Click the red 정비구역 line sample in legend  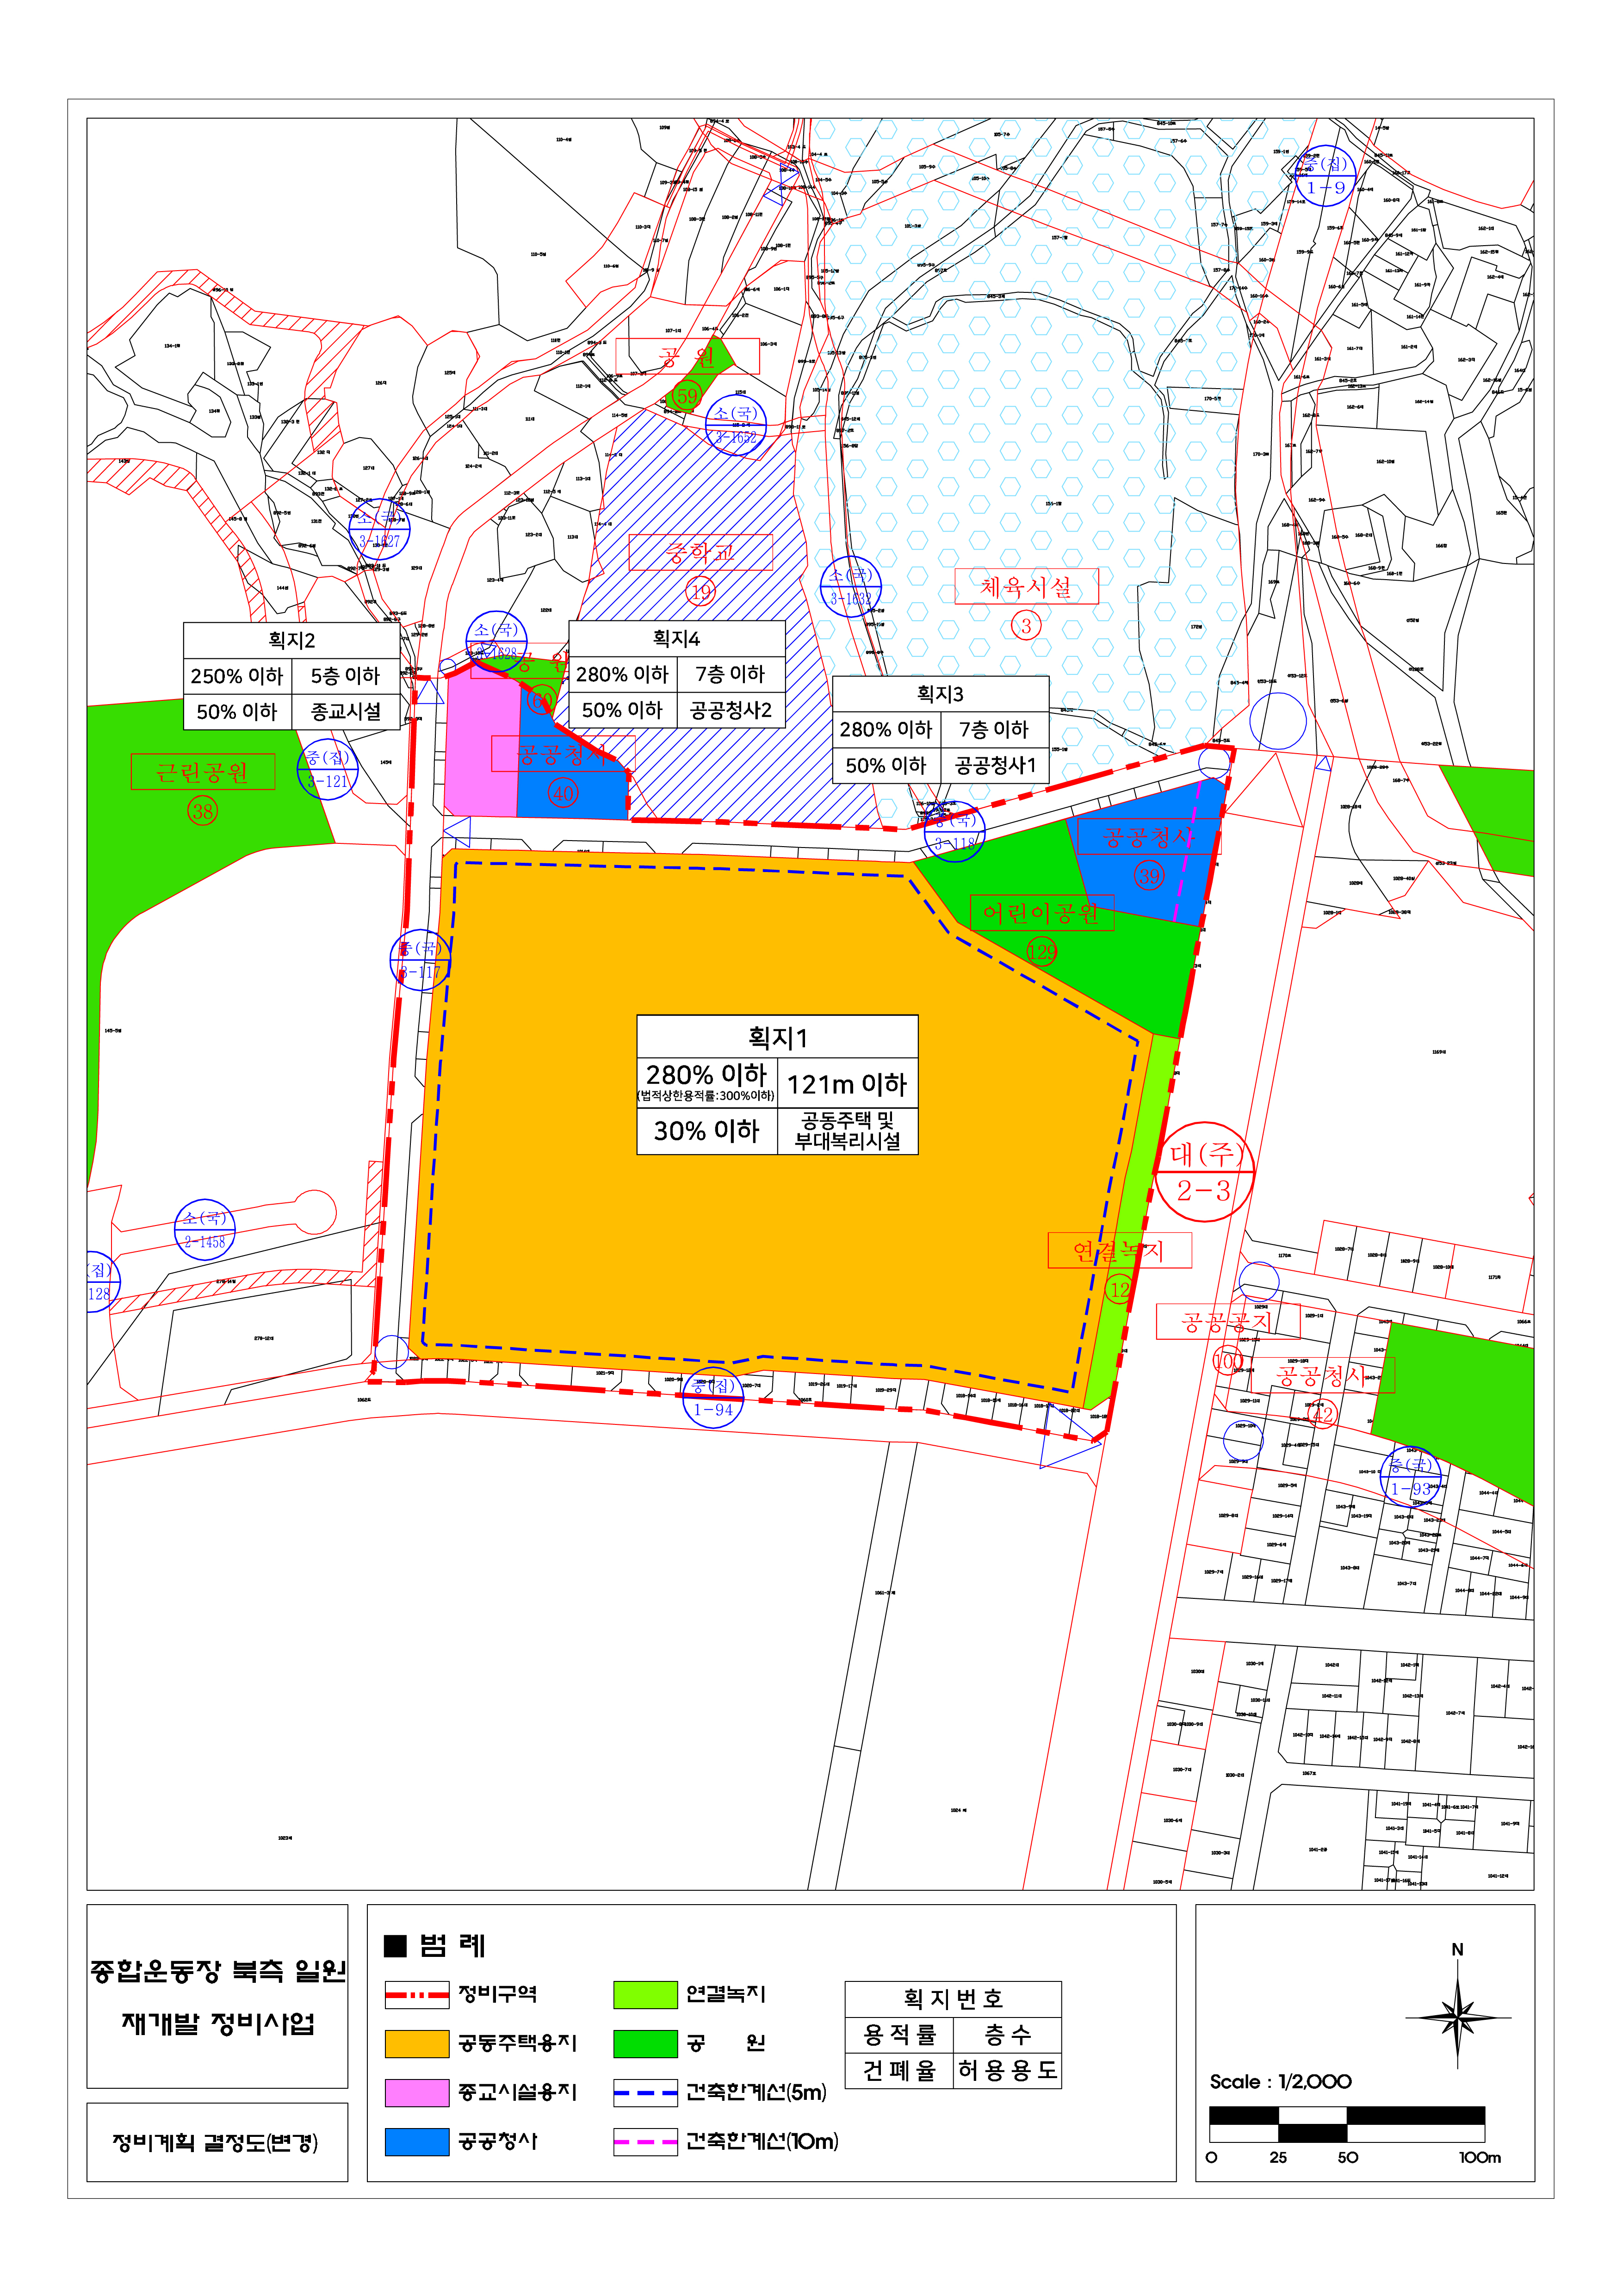(417, 1995)
